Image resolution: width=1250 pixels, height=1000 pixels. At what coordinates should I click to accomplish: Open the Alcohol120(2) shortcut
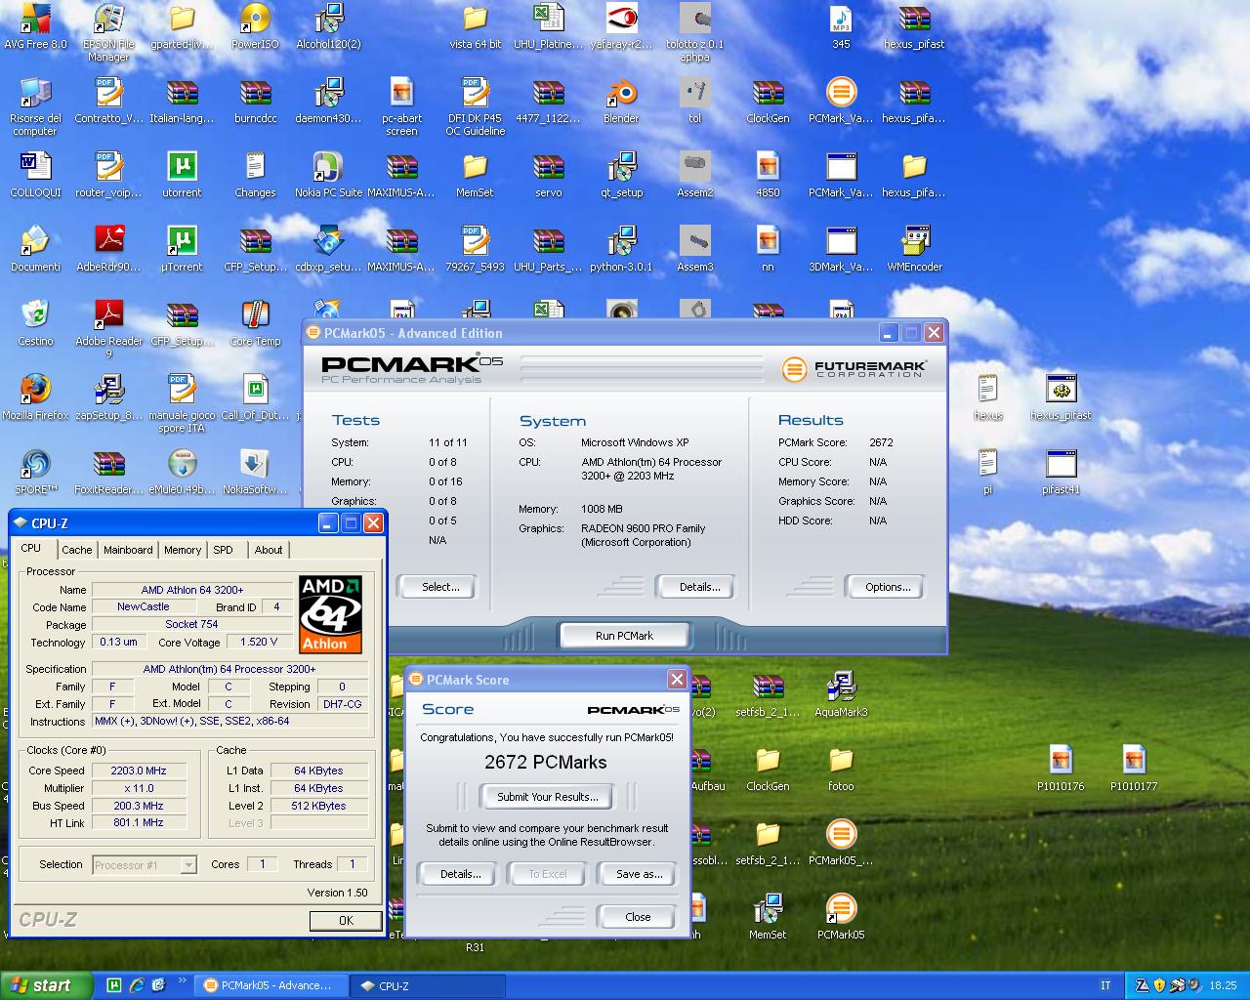click(328, 26)
